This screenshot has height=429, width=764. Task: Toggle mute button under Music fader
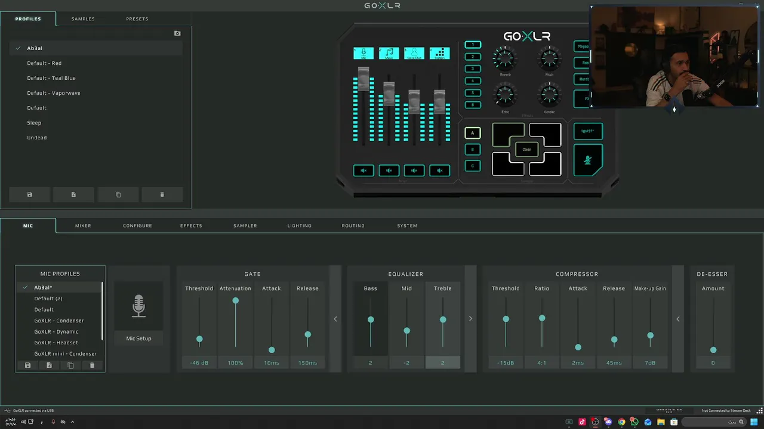click(x=389, y=171)
